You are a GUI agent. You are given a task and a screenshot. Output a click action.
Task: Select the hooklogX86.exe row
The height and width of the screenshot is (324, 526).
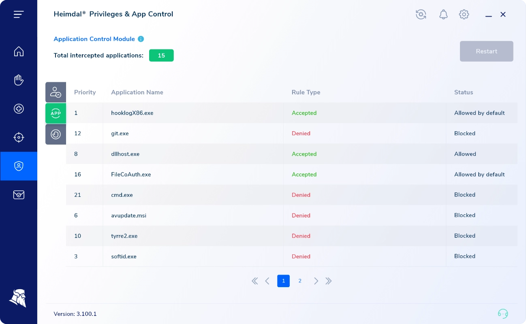292,113
